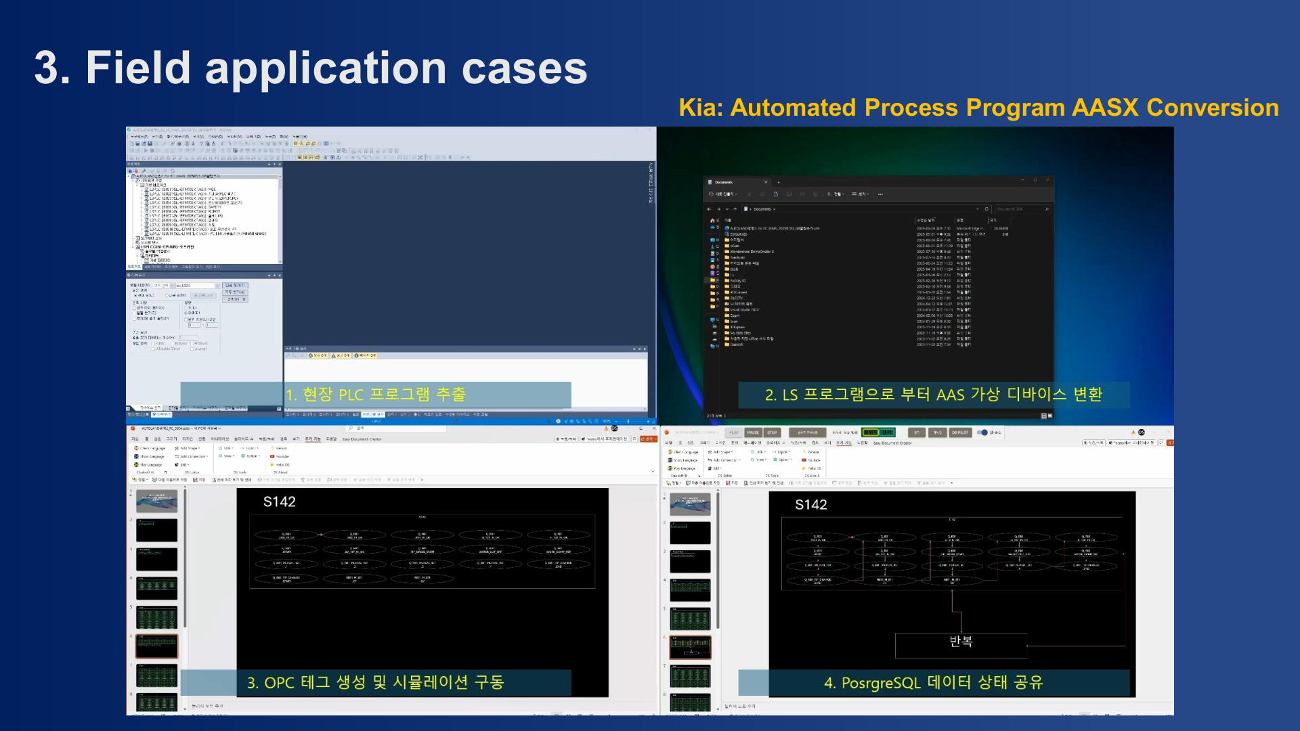The width and height of the screenshot is (1300, 731).
Task: Enable a checkbox in the XG5000 find options
Action: (134, 308)
